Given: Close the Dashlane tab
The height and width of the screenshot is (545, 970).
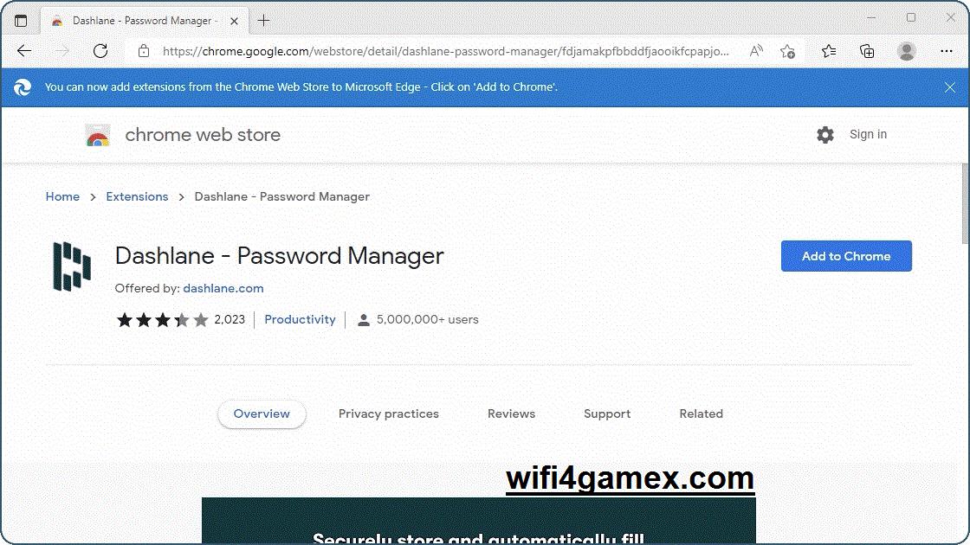Looking at the screenshot, I should coord(235,21).
